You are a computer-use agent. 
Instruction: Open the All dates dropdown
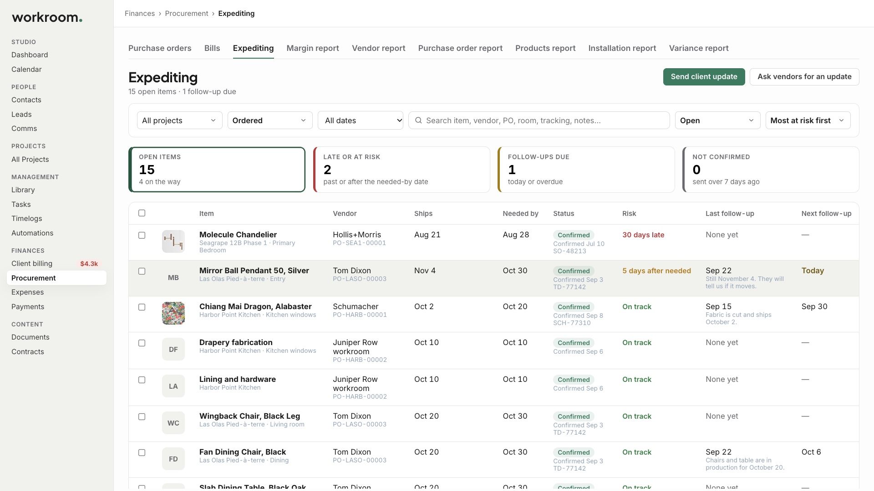(x=360, y=120)
